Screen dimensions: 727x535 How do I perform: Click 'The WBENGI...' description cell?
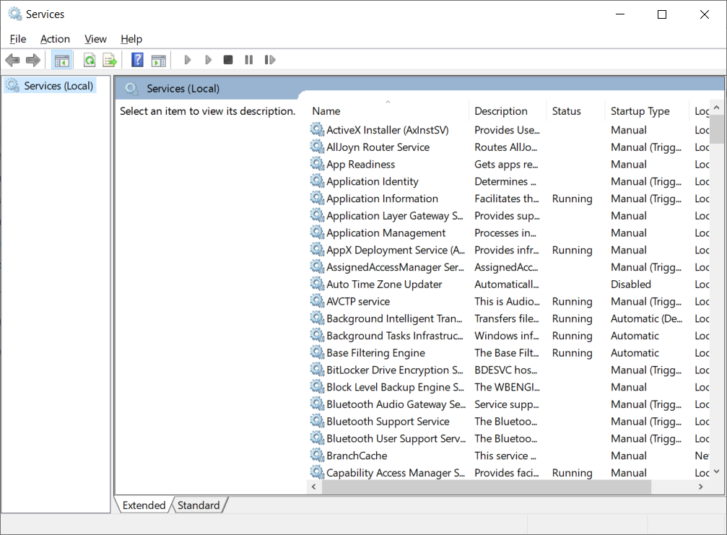coord(508,387)
